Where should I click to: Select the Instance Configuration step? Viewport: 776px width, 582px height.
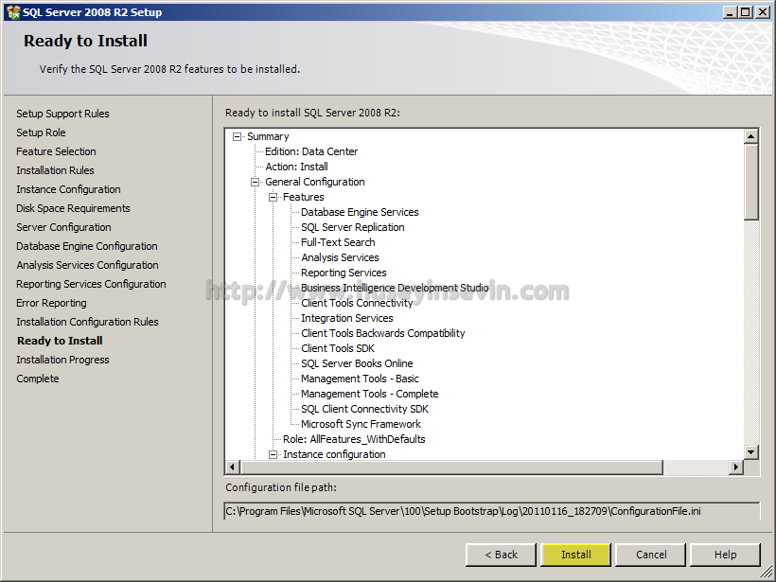point(68,189)
